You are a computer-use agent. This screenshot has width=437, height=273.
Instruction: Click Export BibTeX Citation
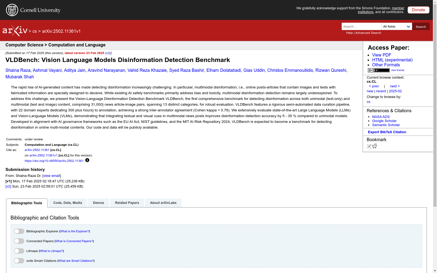point(387,132)
